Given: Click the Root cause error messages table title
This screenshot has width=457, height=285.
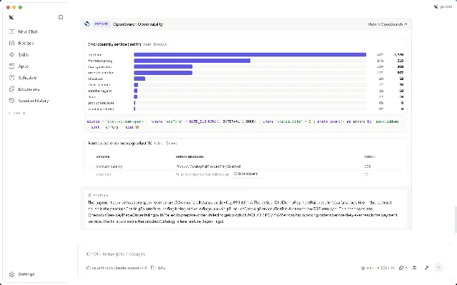Looking at the screenshot, I should pos(119,144).
